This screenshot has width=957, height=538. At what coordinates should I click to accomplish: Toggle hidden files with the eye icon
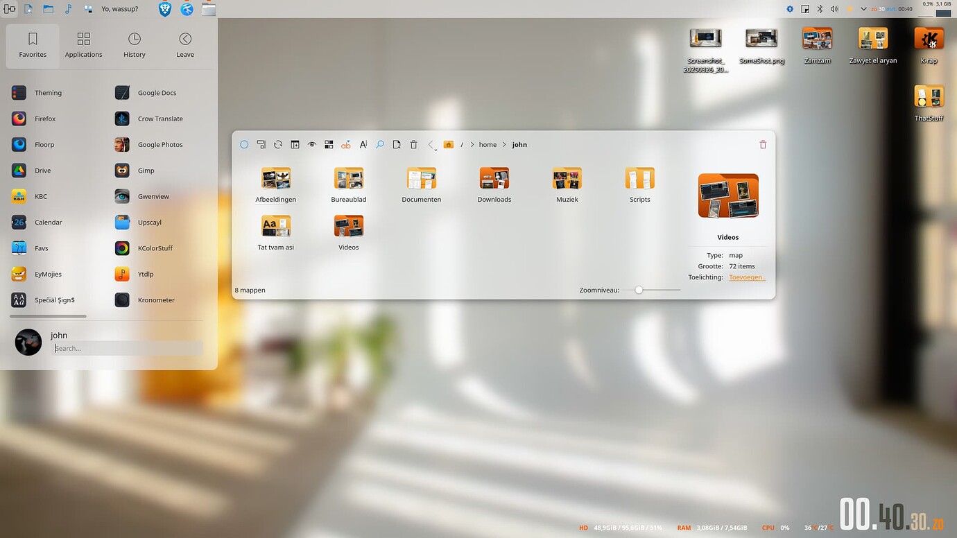[x=312, y=144]
